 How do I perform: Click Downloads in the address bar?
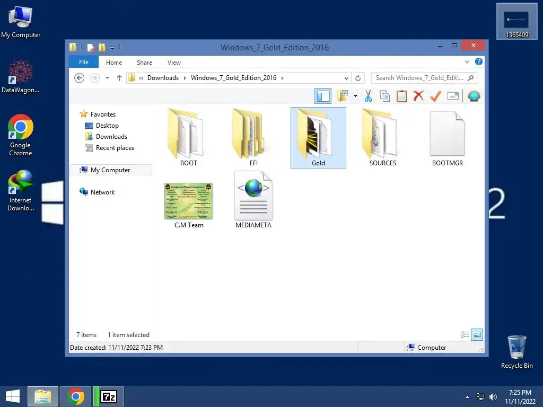(163, 78)
